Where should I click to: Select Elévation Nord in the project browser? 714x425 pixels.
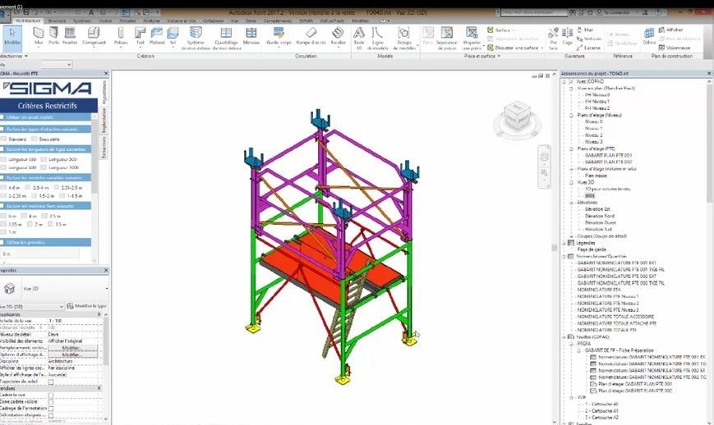pos(598,215)
